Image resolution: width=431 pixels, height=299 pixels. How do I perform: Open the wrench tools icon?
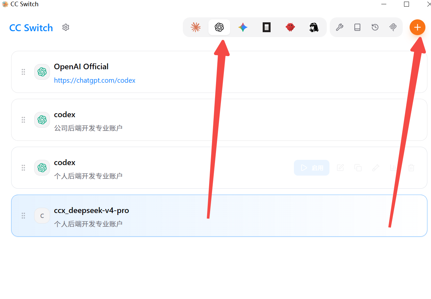pyautogui.click(x=340, y=27)
